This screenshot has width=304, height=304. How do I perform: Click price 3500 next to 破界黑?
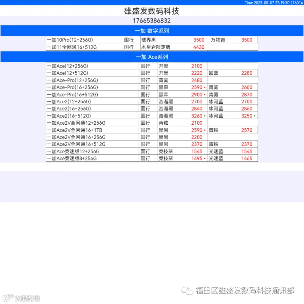click(199, 40)
